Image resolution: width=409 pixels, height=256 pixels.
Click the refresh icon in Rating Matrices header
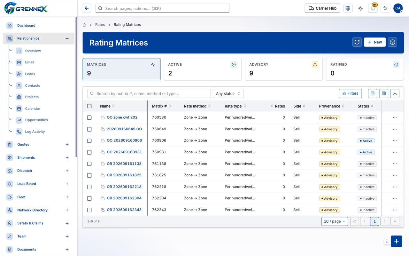(x=357, y=42)
